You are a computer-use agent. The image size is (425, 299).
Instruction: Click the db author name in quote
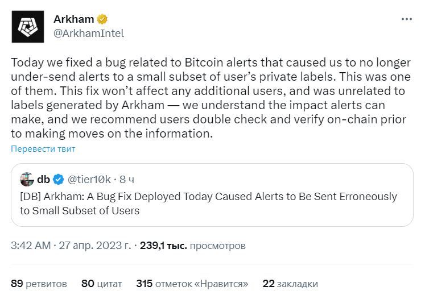[43, 179]
